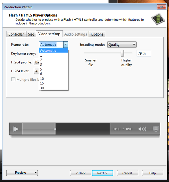Click the dark unplayed seek bar area
The image size is (169, 182).
coord(82,129)
